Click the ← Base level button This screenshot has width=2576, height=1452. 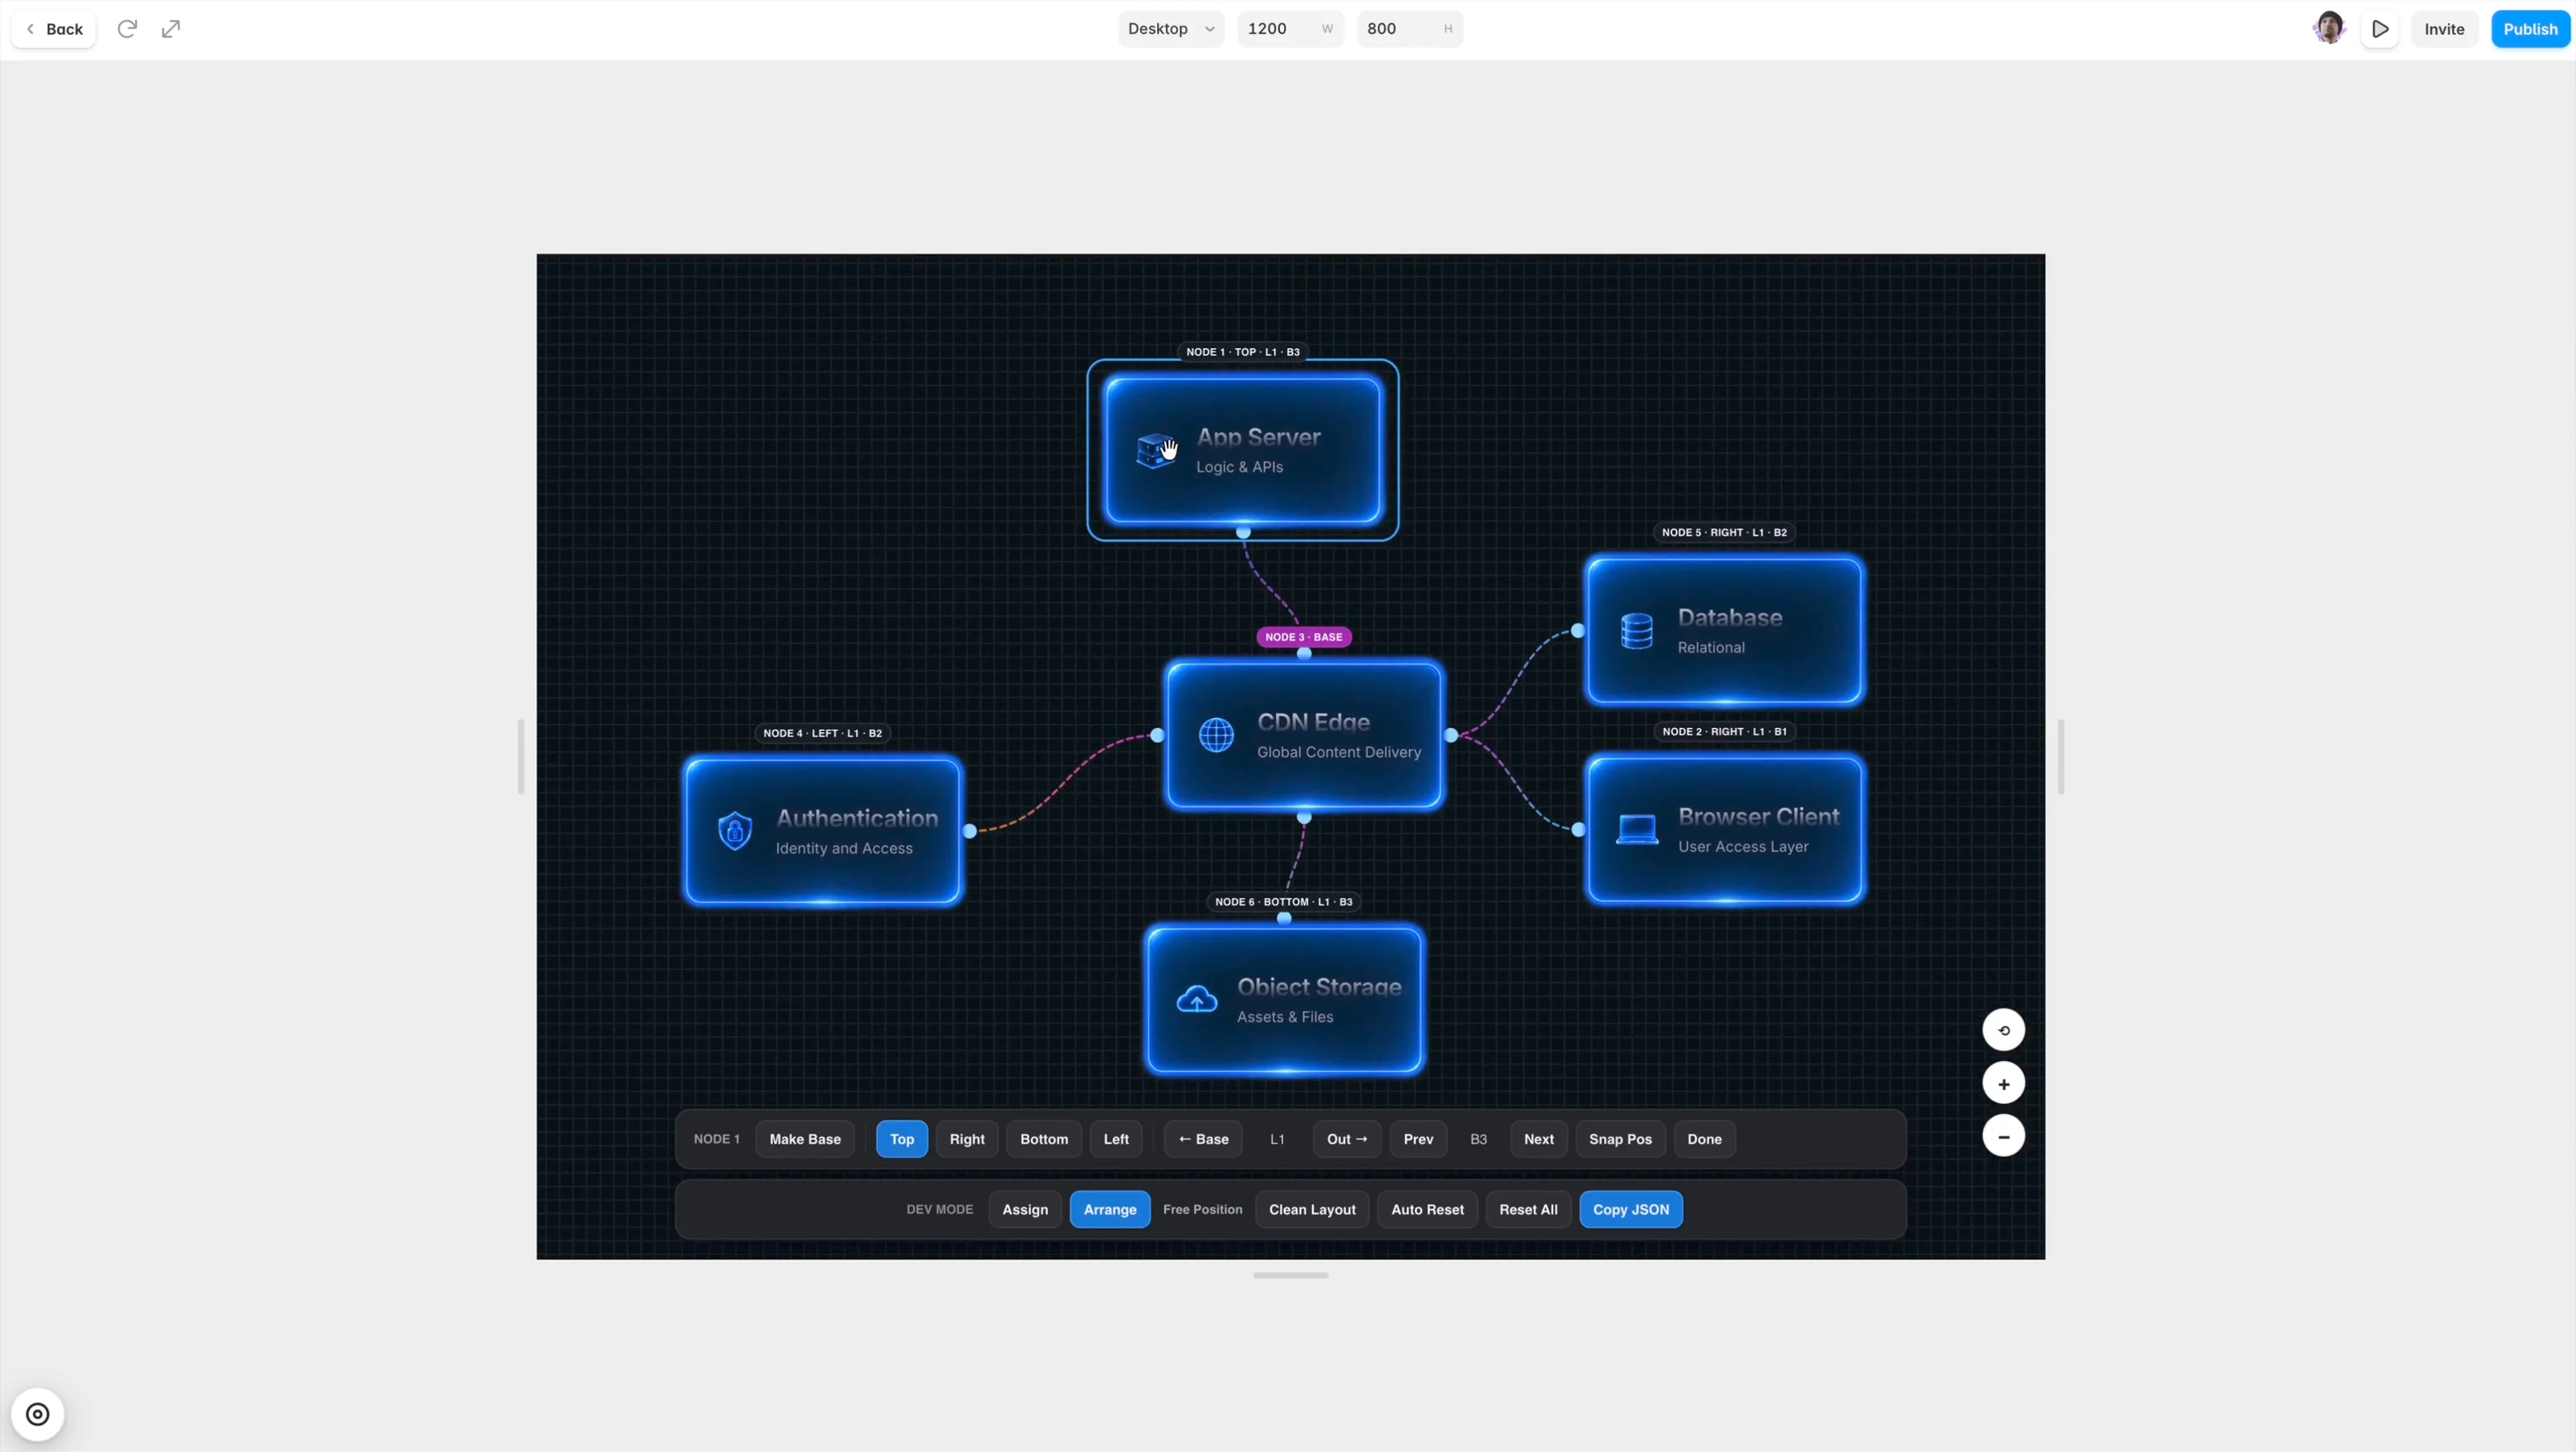tap(1203, 1139)
